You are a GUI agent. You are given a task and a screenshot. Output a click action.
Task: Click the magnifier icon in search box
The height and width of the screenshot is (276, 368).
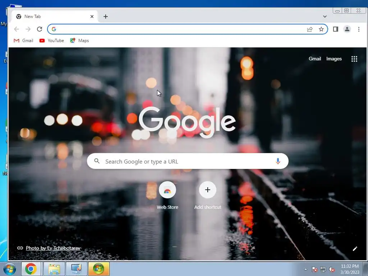click(x=97, y=161)
